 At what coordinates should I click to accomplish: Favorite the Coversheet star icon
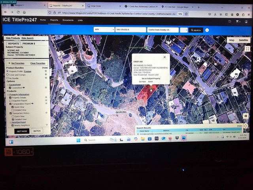(x=46, y=87)
